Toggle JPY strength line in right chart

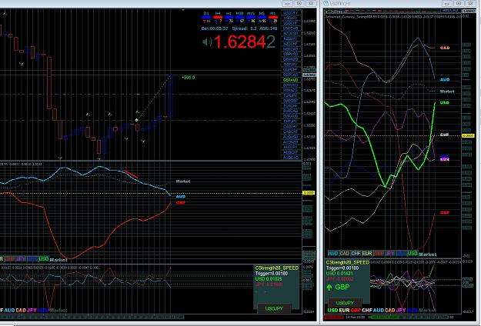tap(390, 254)
